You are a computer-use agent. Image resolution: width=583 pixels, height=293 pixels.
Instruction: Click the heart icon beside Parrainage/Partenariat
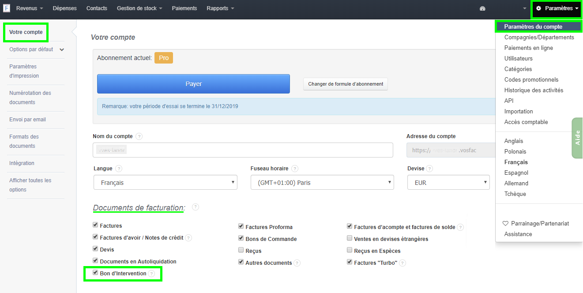coord(506,223)
